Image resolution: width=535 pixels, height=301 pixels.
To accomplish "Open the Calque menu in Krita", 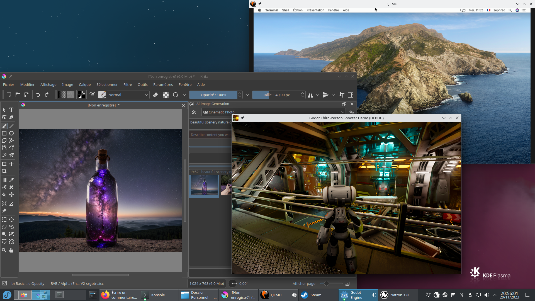I will (x=85, y=84).
